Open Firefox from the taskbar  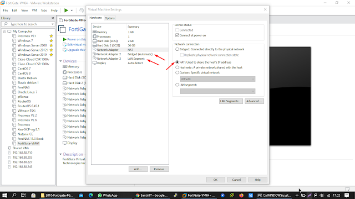coord(241,195)
